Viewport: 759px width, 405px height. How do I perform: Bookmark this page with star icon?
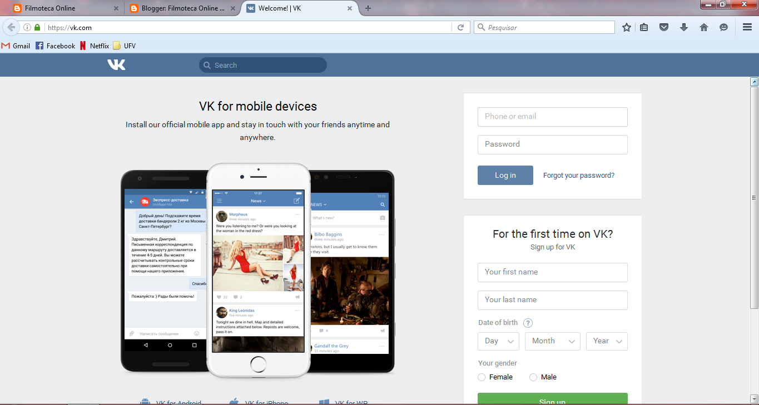pyautogui.click(x=627, y=27)
